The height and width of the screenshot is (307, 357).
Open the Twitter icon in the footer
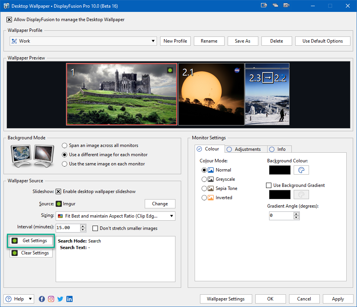(60, 299)
